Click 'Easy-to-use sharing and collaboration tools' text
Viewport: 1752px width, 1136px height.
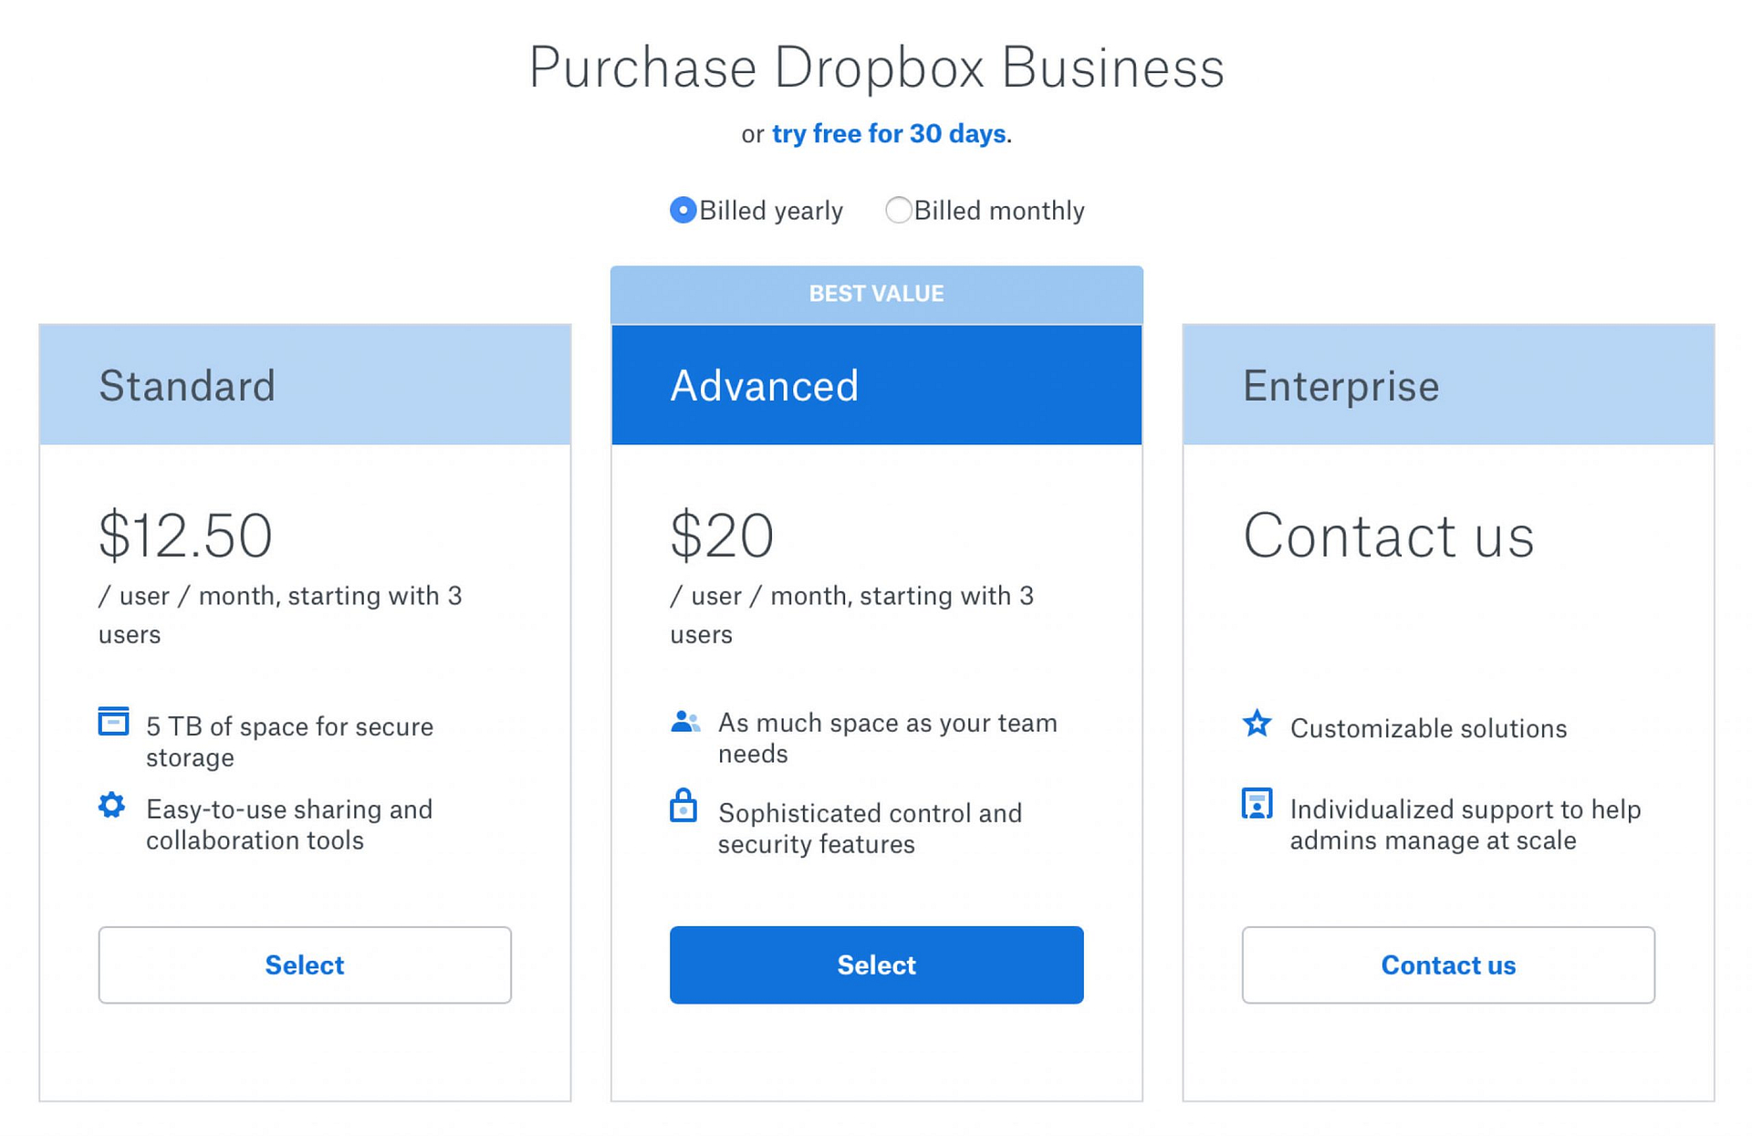pos(289,824)
